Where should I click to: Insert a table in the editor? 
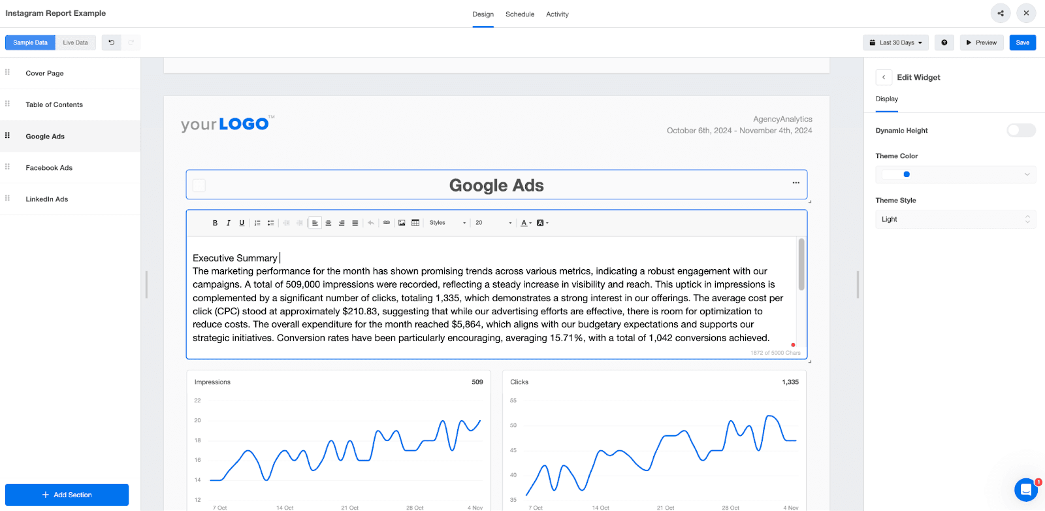pos(416,222)
